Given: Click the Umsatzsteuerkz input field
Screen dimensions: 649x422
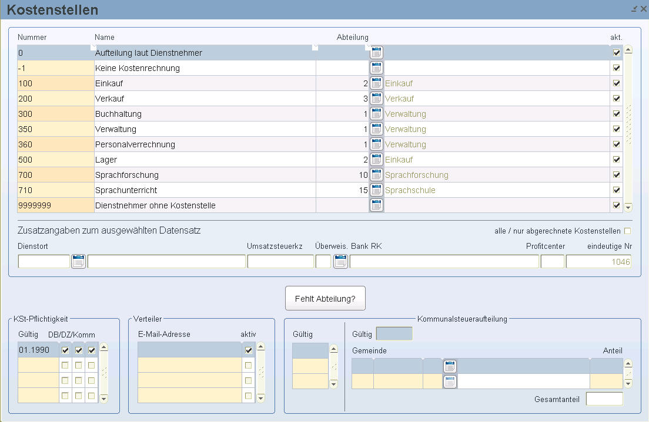Looking at the screenshot, I should [x=280, y=262].
